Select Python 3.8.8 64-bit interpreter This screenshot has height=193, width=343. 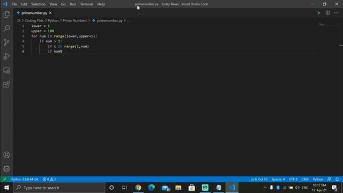click(x=25, y=179)
